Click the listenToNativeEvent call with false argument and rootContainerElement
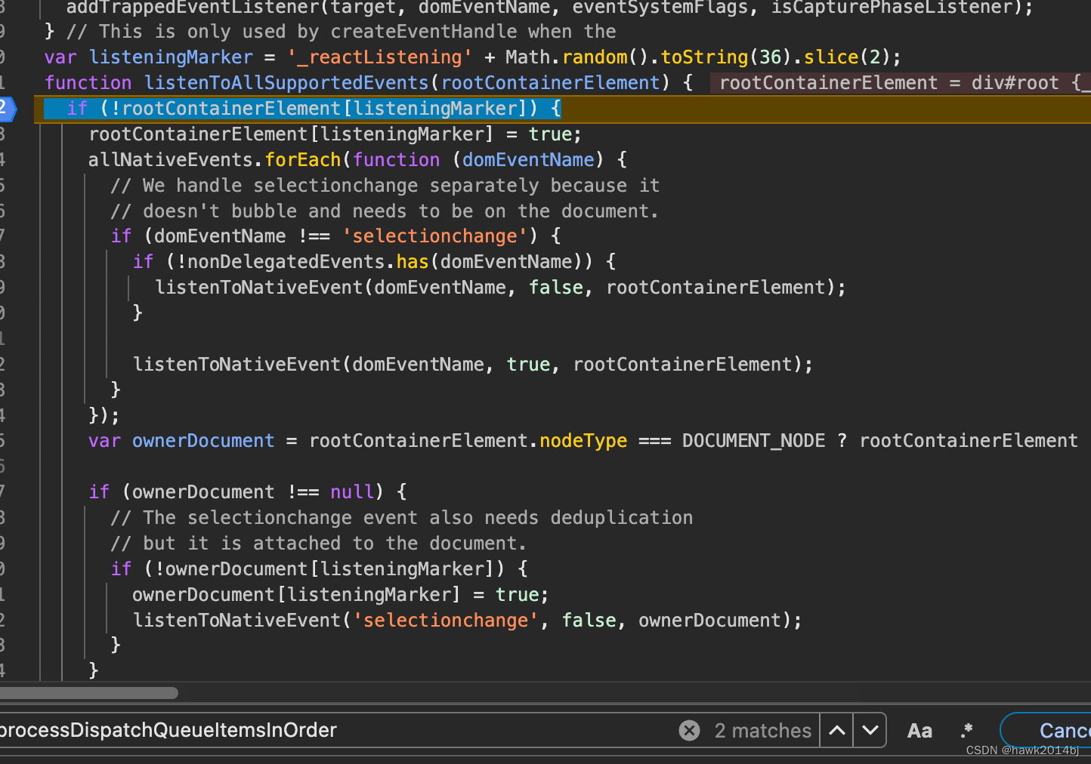The height and width of the screenshot is (764, 1091). tap(500, 288)
